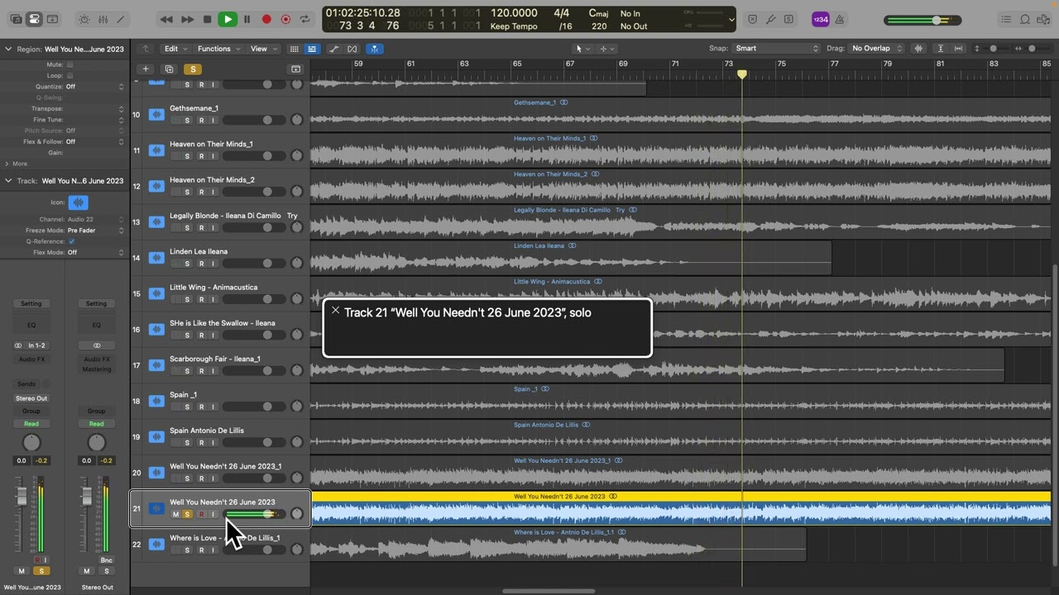Open the View menu in tracks area
This screenshot has height=595, width=1059.
pyautogui.click(x=263, y=49)
